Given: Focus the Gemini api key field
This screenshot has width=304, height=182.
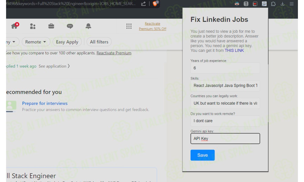Looking at the screenshot, I should [225, 139].
